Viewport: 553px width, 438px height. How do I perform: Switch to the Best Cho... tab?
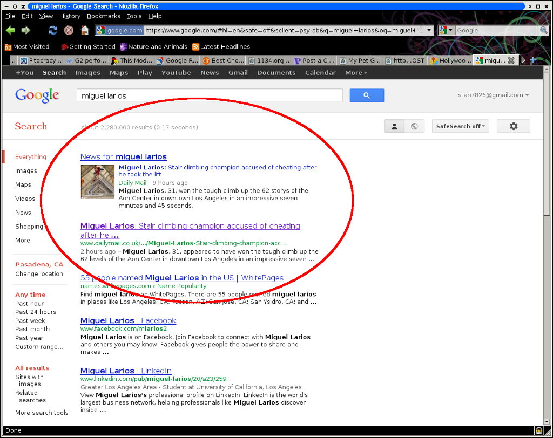click(222, 60)
